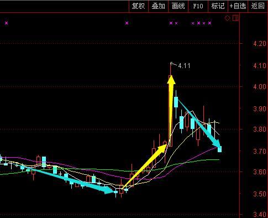268x218 pixels.
Task: Add stock with +自选 button
Action: (238, 6)
